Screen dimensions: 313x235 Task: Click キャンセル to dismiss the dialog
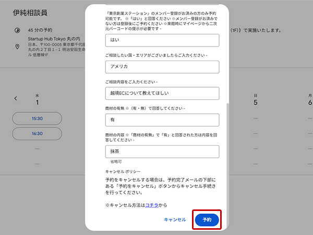175,220
